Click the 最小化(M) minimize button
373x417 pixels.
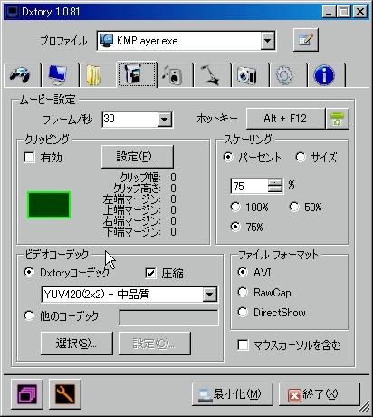click(x=233, y=394)
